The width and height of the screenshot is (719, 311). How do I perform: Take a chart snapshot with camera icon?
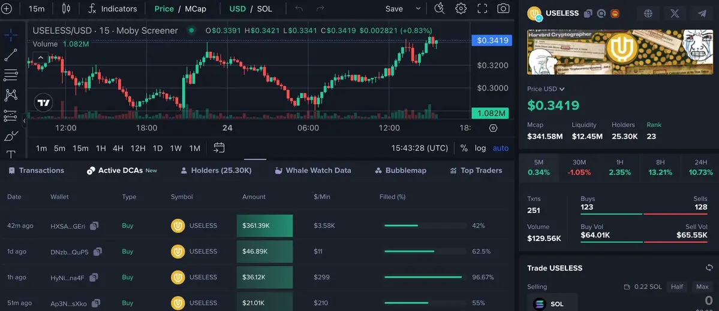(x=504, y=9)
